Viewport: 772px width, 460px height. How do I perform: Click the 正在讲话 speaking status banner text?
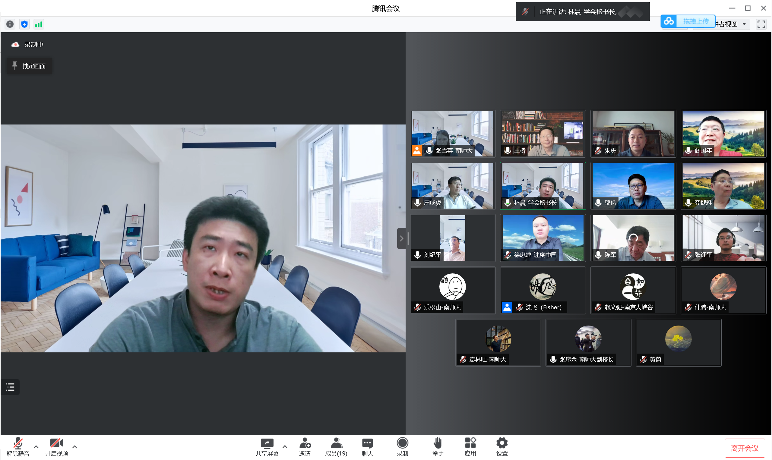point(578,12)
